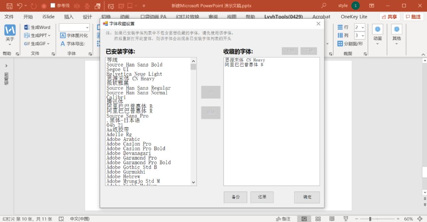
Task: Select 'Segoe UI' in installed fonts list
Action: pyautogui.click(x=117, y=69)
